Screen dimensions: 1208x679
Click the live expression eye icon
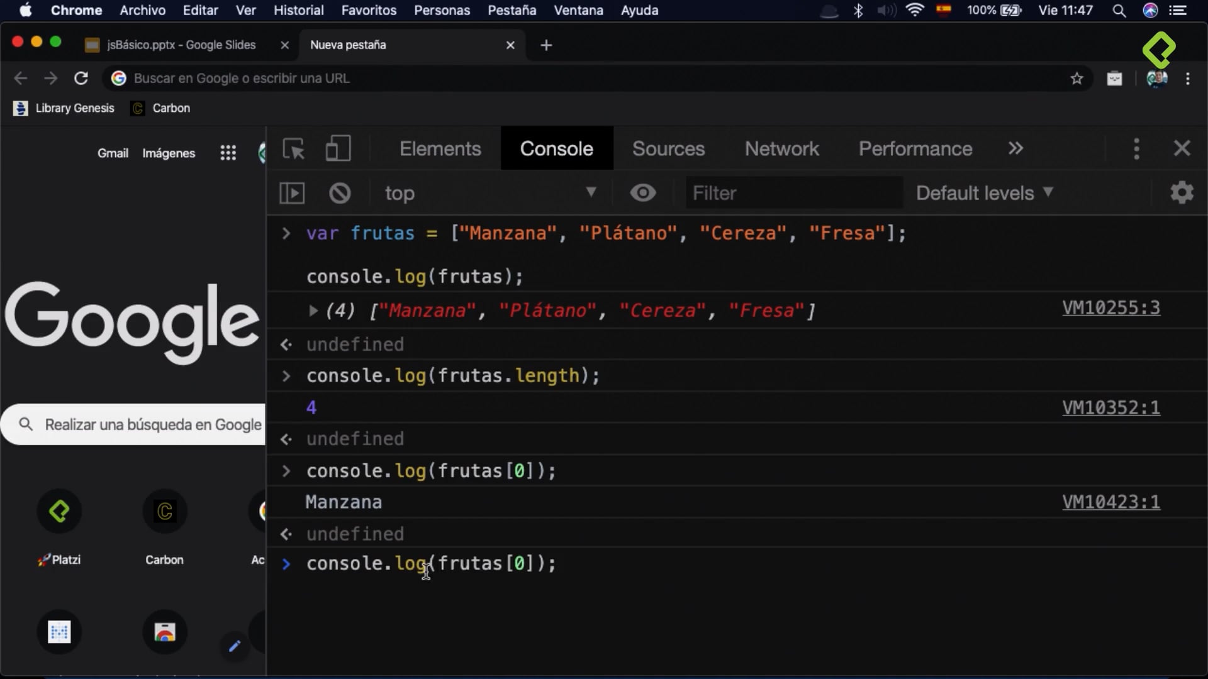point(642,193)
